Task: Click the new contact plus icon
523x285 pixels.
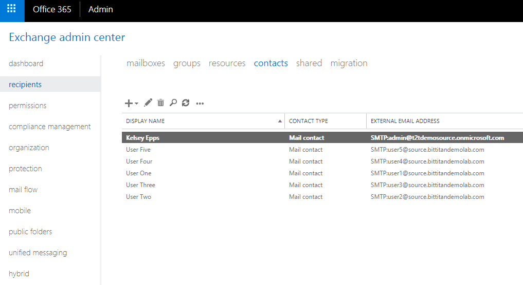Action: pos(129,104)
